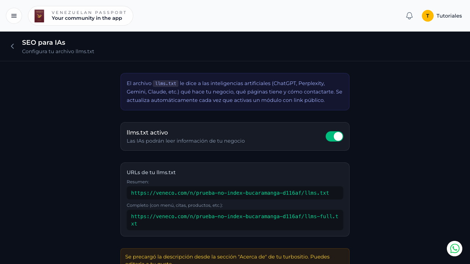Click 'Configura tu archivo llms.txt' subtitle
The height and width of the screenshot is (264, 470).
pos(58,51)
